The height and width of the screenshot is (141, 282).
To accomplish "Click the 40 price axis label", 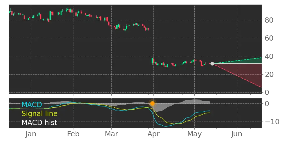I will (x=269, y=56).
